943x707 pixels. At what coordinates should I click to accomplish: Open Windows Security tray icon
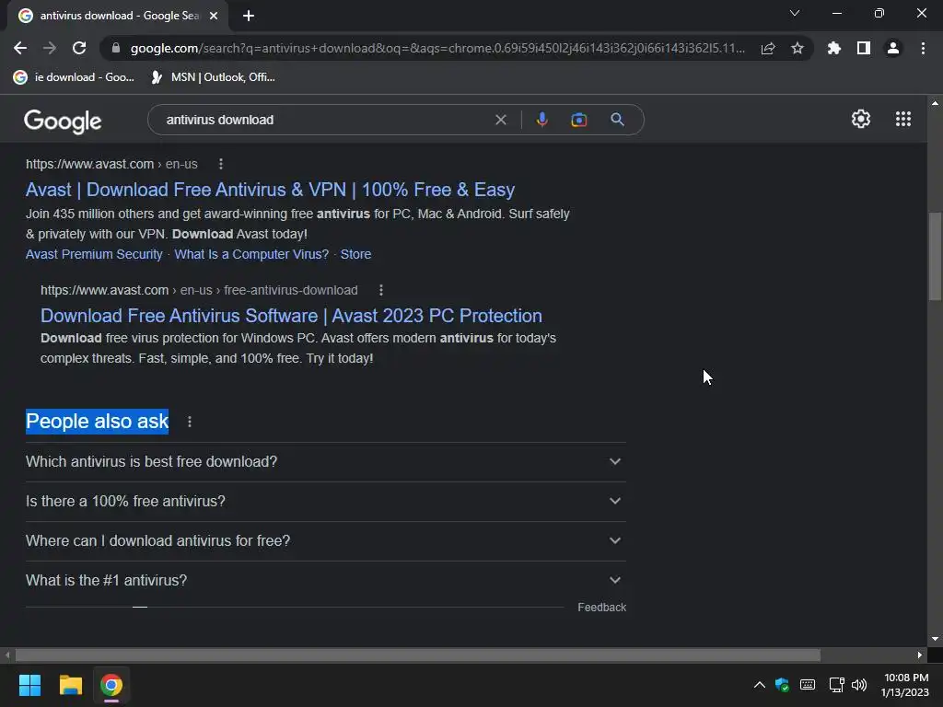782,685
